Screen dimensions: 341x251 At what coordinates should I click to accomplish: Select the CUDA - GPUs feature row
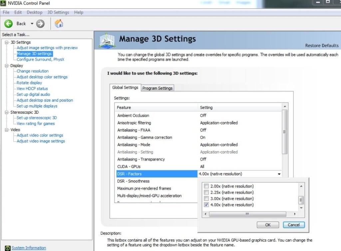[x=199, y=167]
